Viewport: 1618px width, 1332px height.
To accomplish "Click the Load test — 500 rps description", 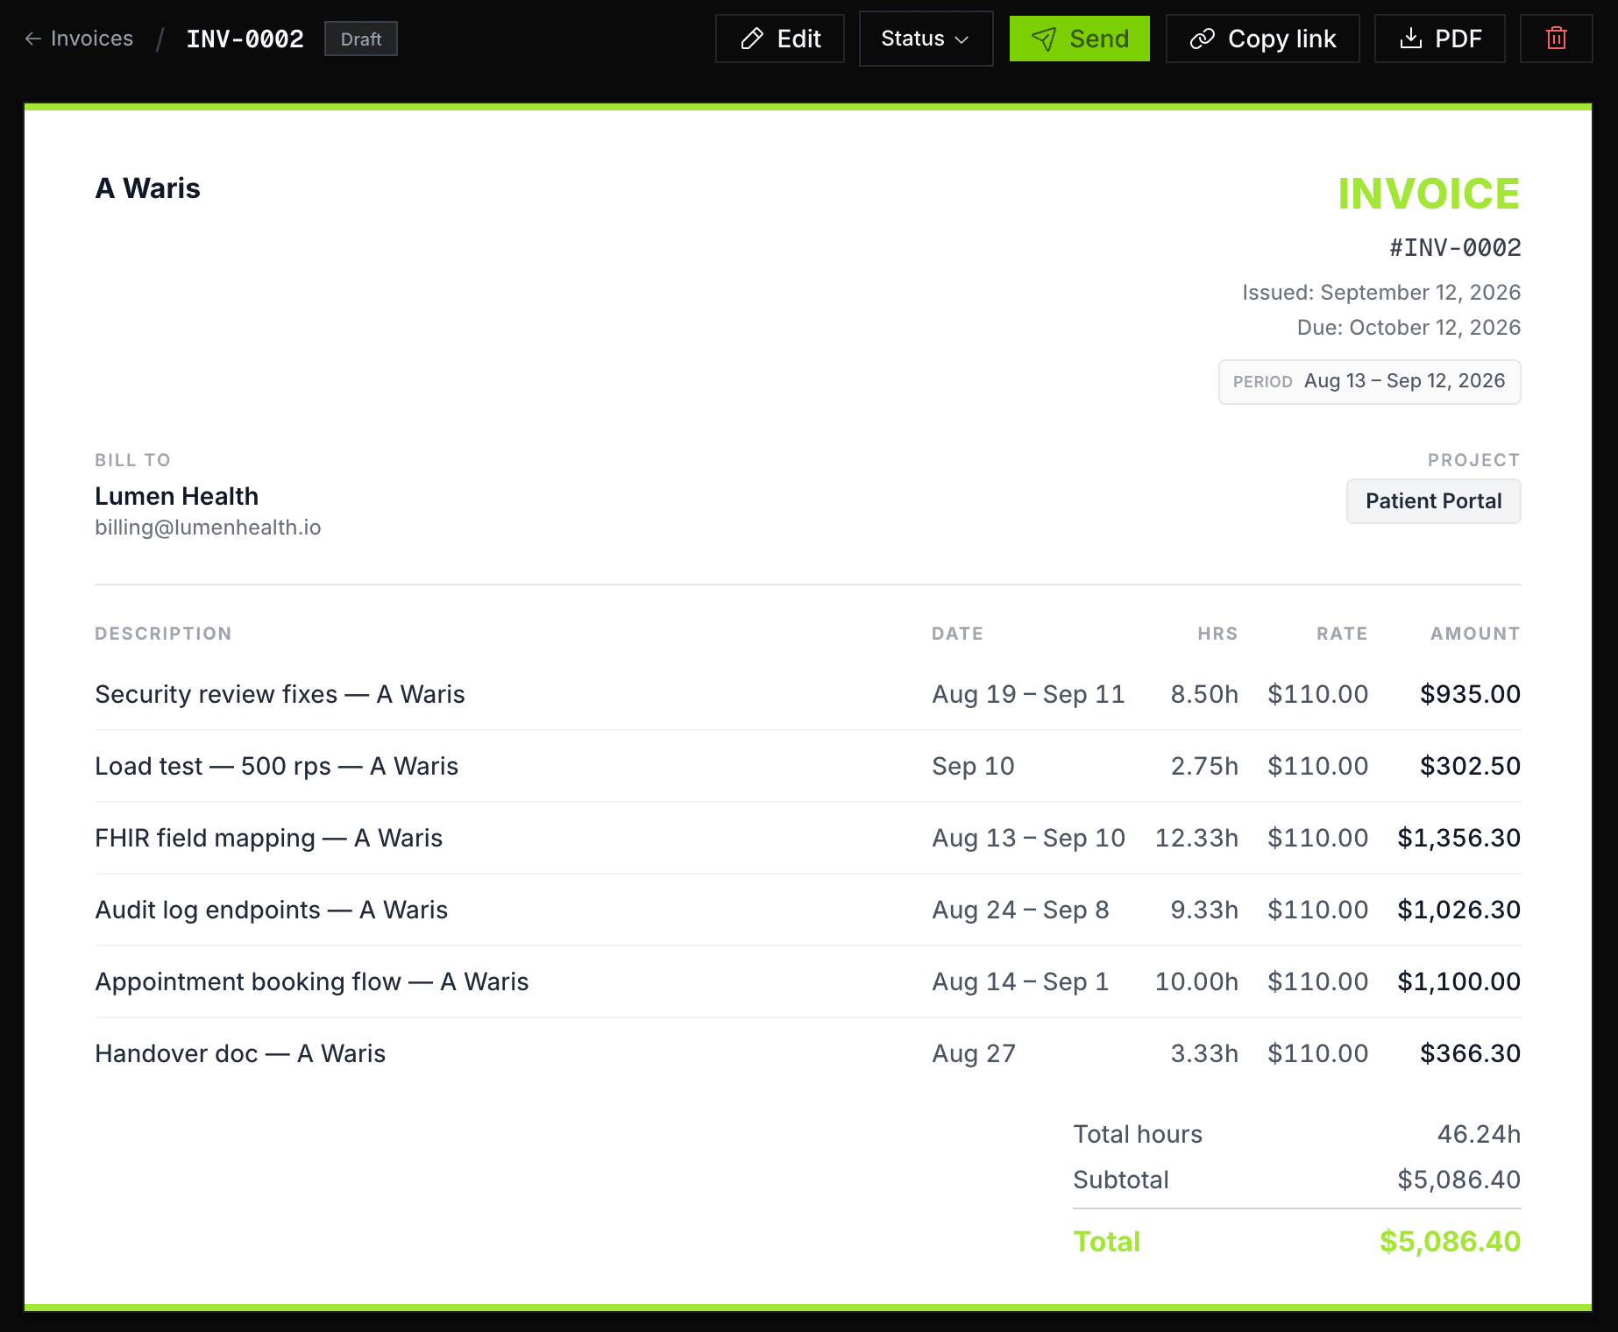I will coord(276,766).
